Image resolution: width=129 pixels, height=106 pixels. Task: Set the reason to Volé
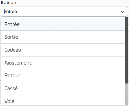coord(63,100)
